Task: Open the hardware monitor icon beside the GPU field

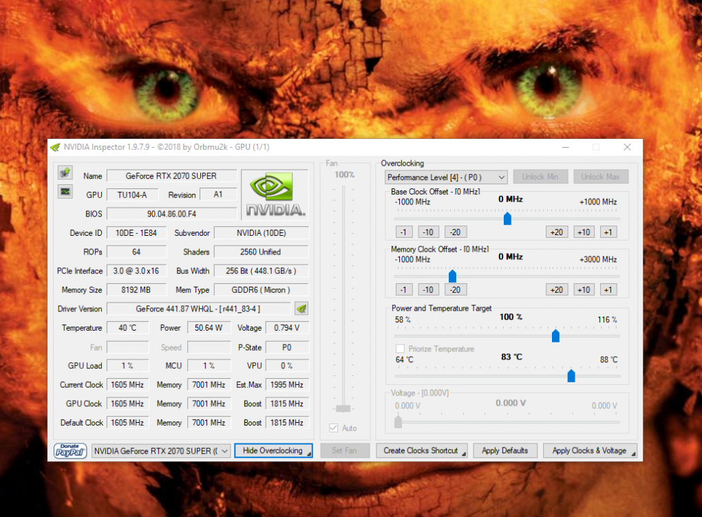Action: click(65, 191)
